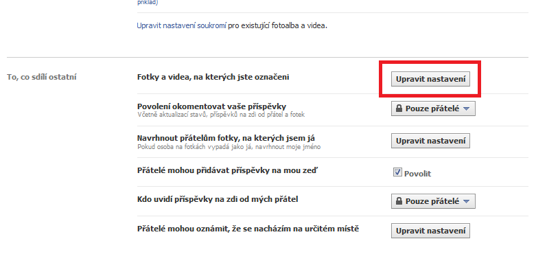Click 'Pokud osoba na fotkách vypadá jako já' description

coord(229,147)
